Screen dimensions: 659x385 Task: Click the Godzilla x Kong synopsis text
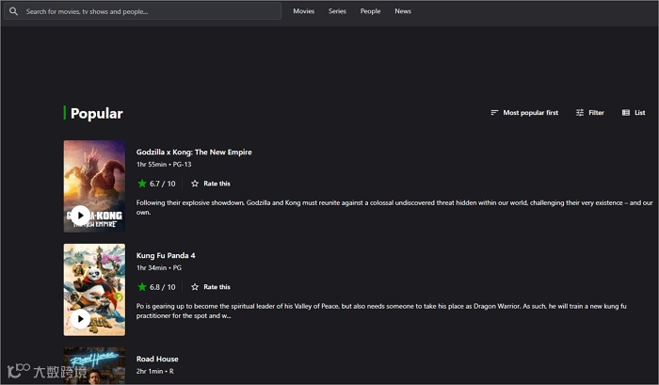click(x=394, y=207)
